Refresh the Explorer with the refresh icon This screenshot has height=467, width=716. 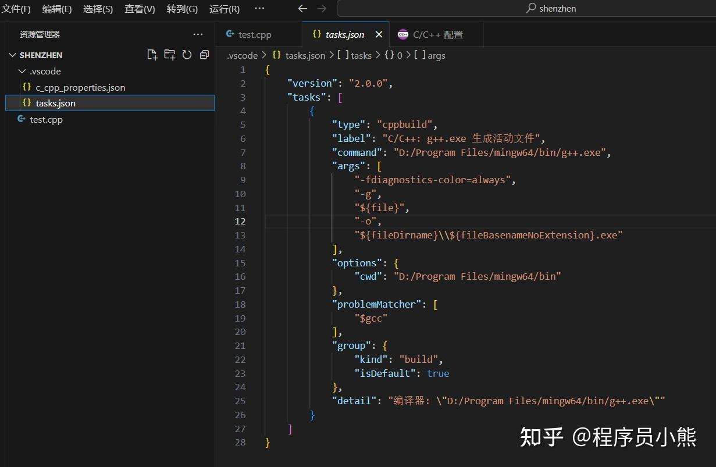point(186,54)
